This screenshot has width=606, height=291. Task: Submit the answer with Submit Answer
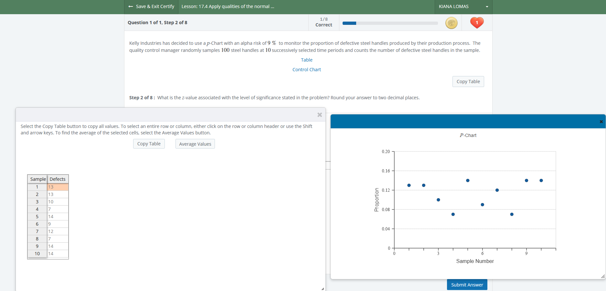467,284
